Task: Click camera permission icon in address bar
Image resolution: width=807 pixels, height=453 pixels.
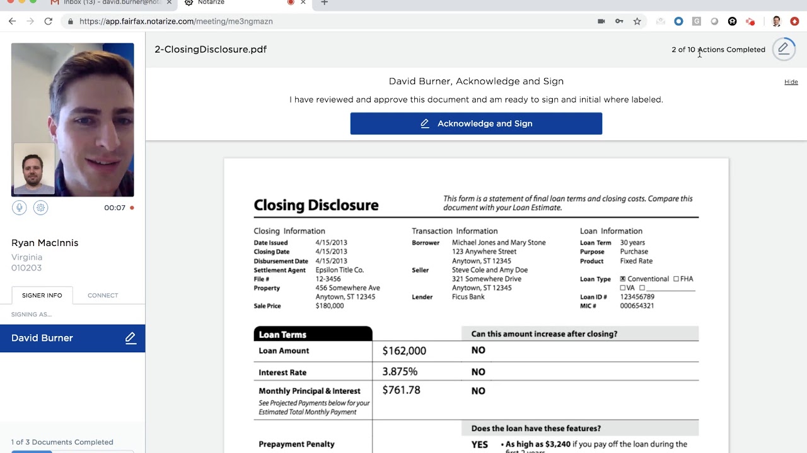Action: coord(601,21)
